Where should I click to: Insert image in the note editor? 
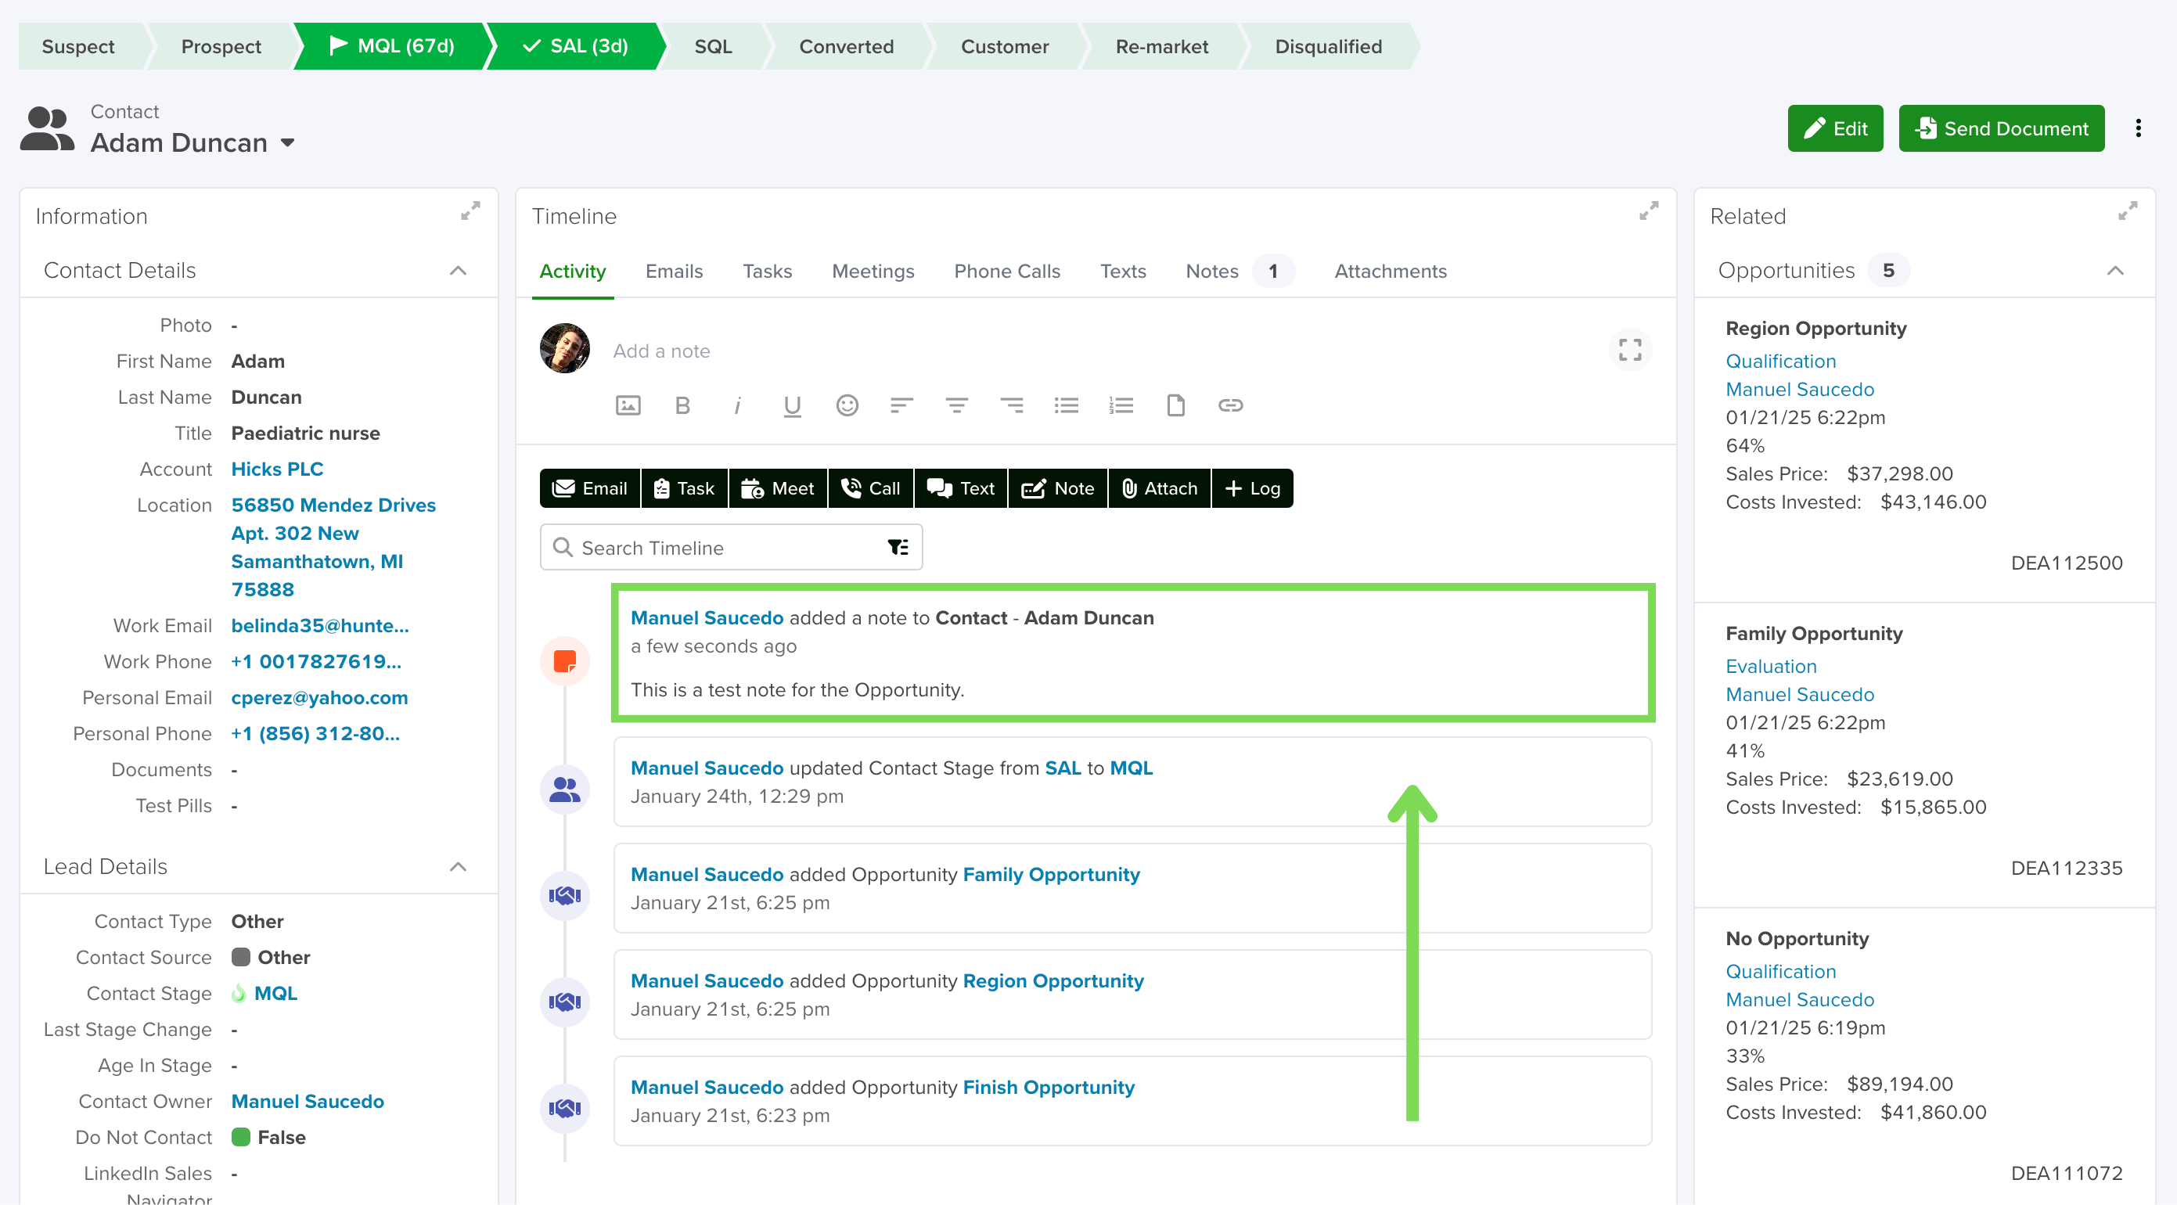click(x=628, y=405)
